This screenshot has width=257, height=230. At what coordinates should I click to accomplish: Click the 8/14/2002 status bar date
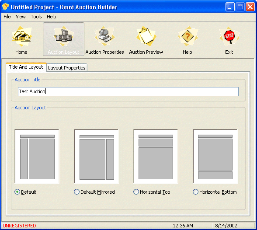coord(226,226)
